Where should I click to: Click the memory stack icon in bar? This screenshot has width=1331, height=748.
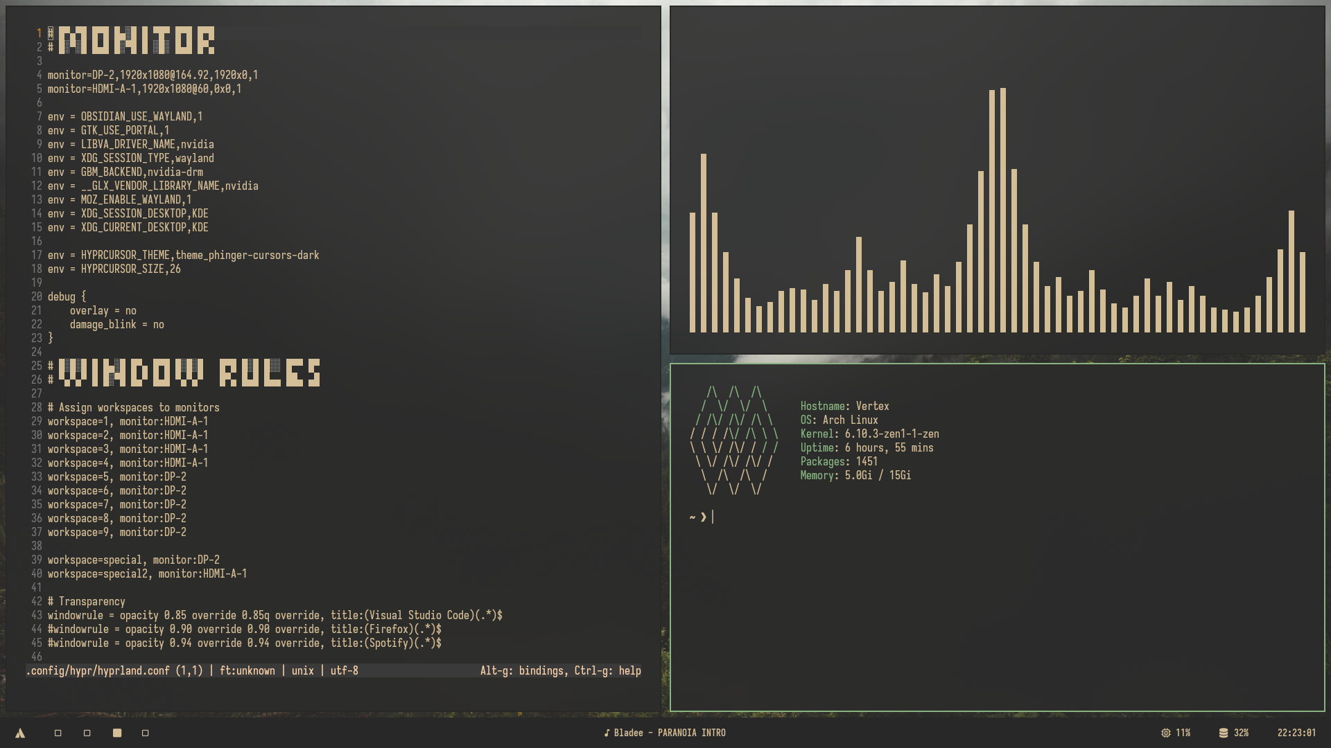point(1224,733)
